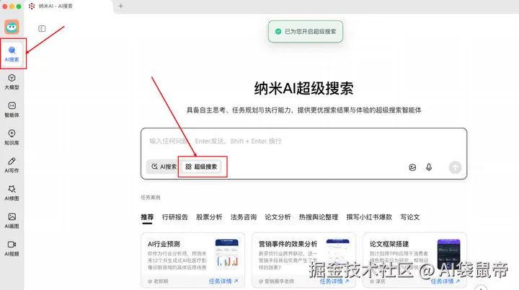Open the AI修图 sidebar tool
Screen dimensions: 519x290
tap(12, 193)
